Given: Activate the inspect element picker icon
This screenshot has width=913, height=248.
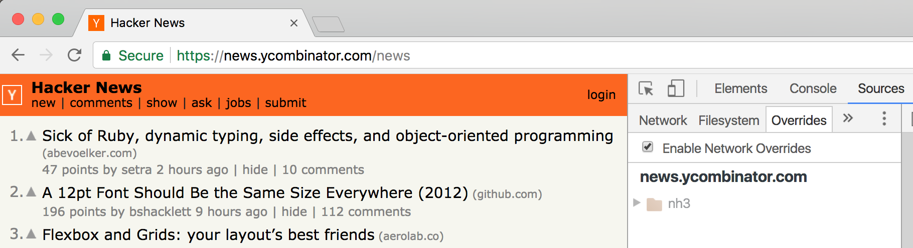Looking at the screenshot, I should click(x=646, y=88).
